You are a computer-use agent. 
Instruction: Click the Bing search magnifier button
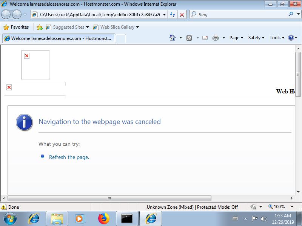(291, 14)
